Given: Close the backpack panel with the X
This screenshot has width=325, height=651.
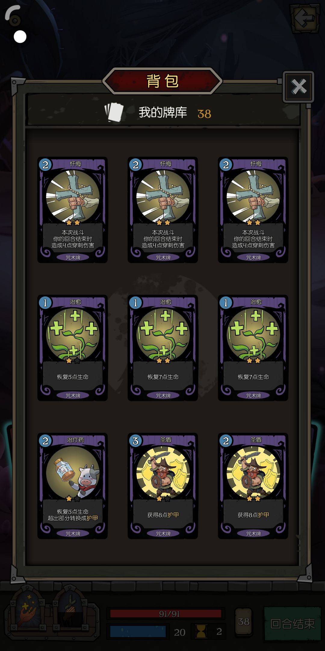Looking at the screenshot, I should pyautogui.click(x=298, y=87).
